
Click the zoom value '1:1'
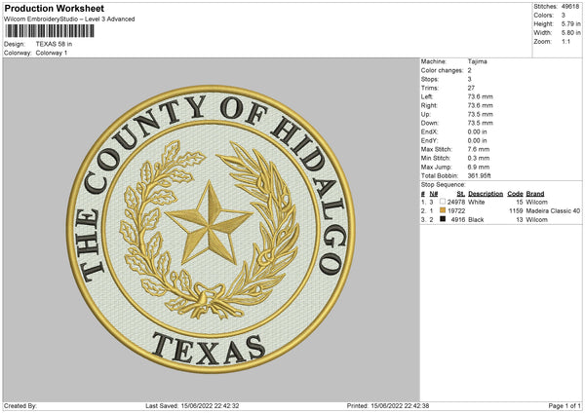tap(565, 41)
